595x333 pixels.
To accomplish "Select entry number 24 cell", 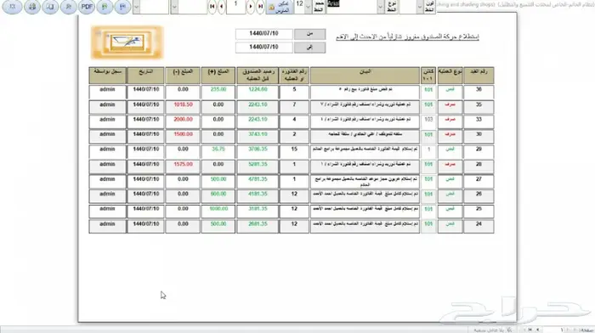I will tap(479, 226).
